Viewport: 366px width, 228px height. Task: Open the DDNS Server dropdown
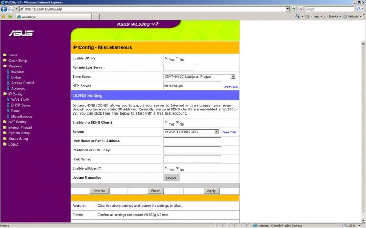point(191,132)
